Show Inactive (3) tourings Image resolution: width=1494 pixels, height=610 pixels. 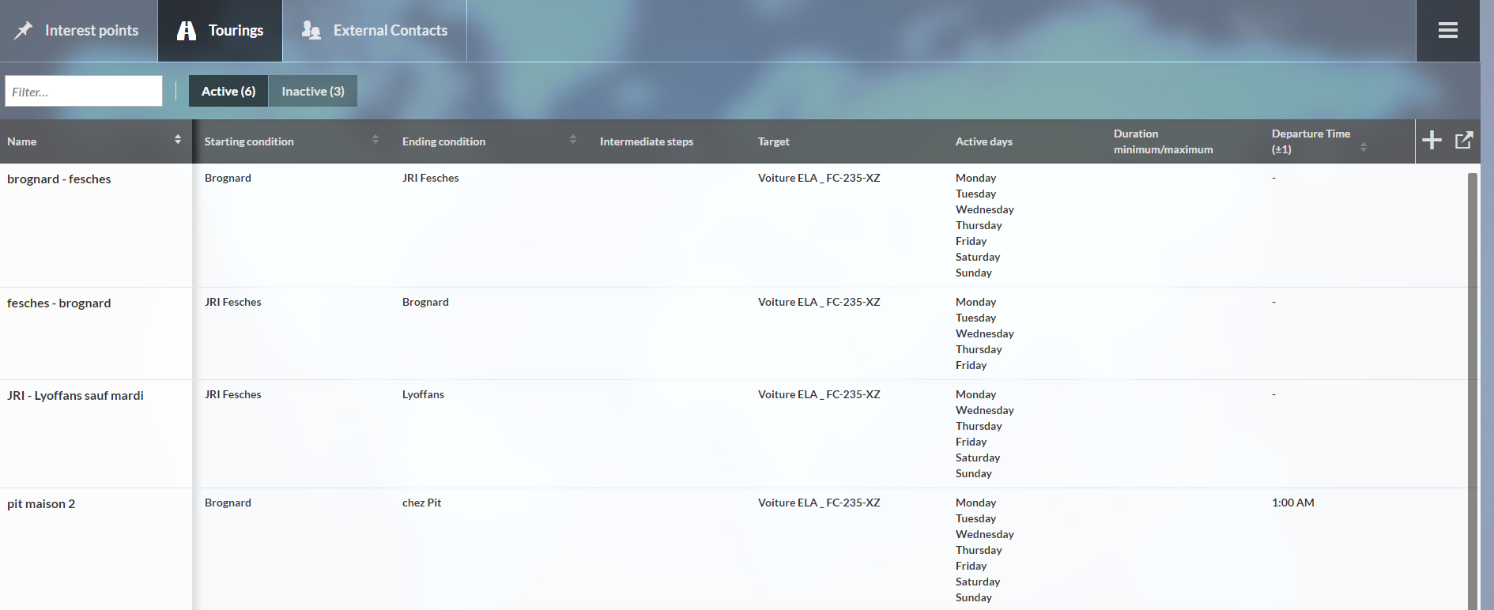(x=313, y=91)
